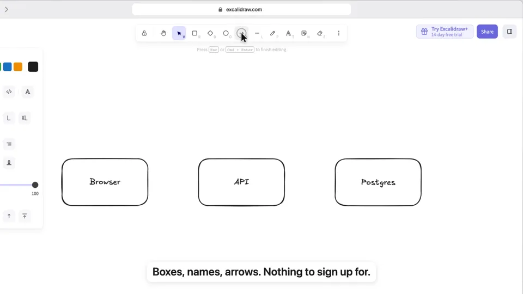Image resolution: width=523 pixels, height=294 pixels.
Task: Align text vertically to bottom
Action: [9, 163]
